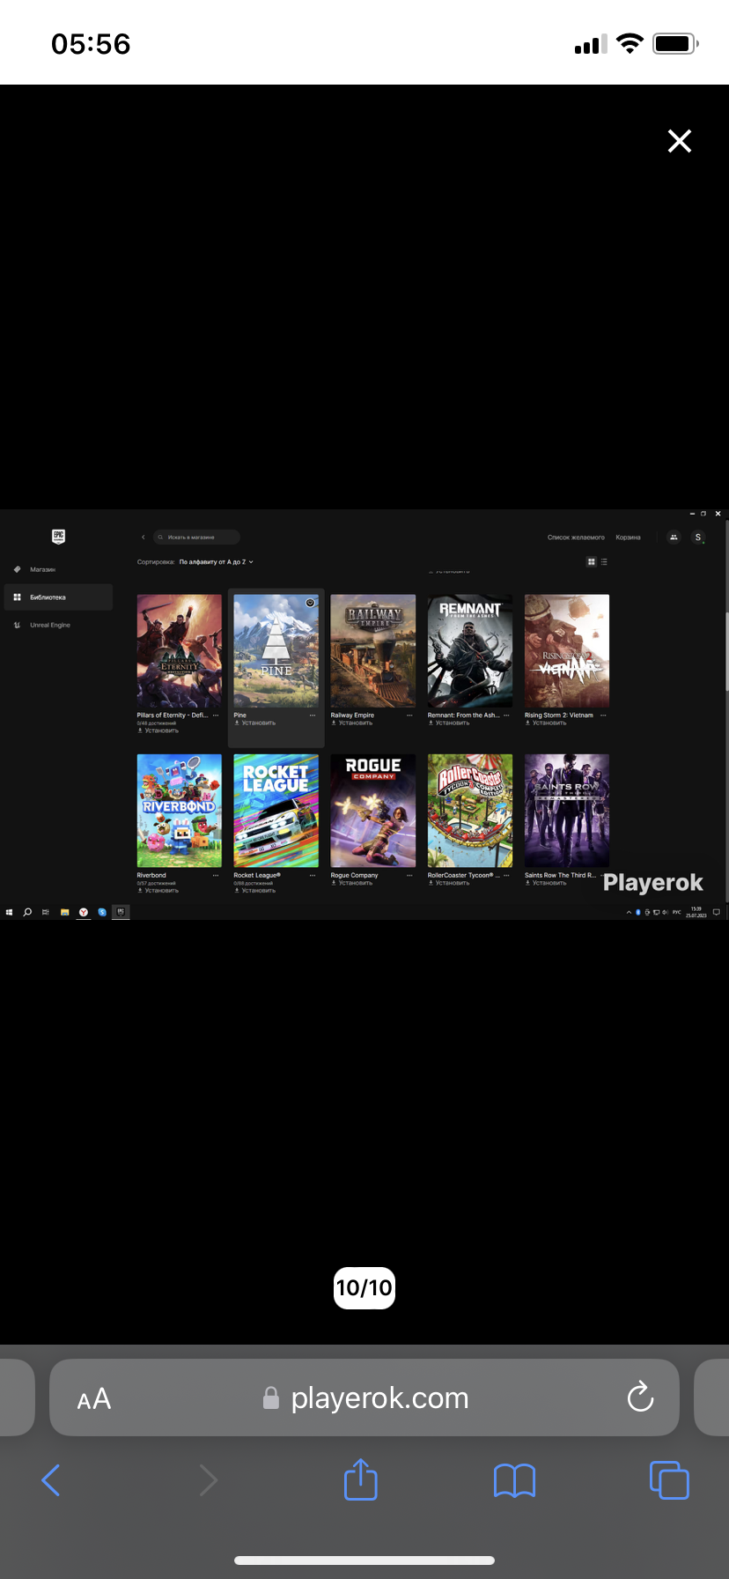Click the launcher store search field
729x1579 pixels.
click(x=196, y=537)
